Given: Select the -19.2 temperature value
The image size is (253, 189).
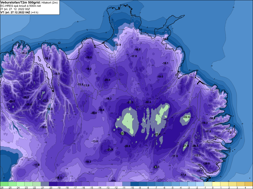Looking at the screenshot, I should click(x=89, y=69).
